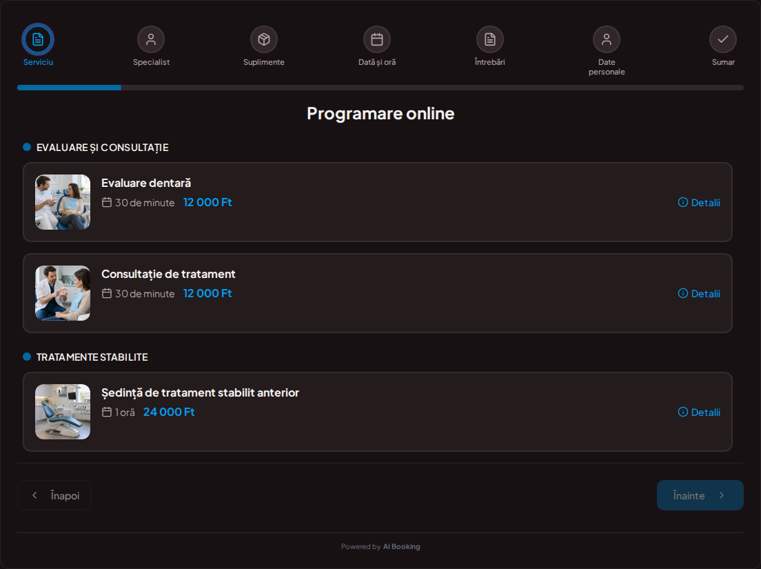Screen dimensions: 761x569
Task: Click the Înapoi button text
Action: [65, 496]
